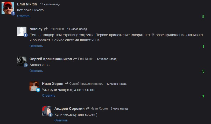Open the '12 часов назад' timestamp of Иван Хорин
Screen dimensions: 211x124
(x=116, y=84)
